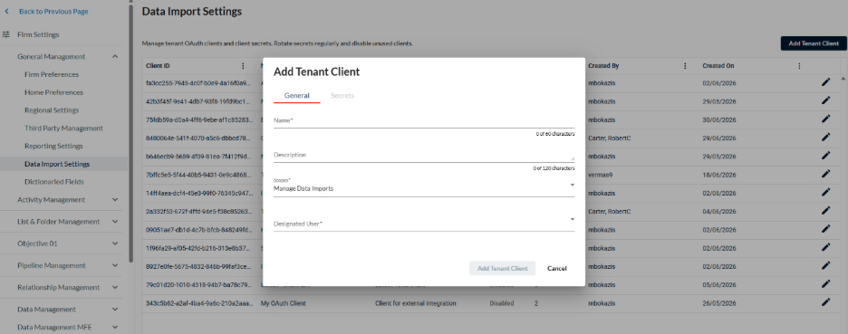Select the General tab in dialog
Screen dimensions: 848x334
click(297, 95)
